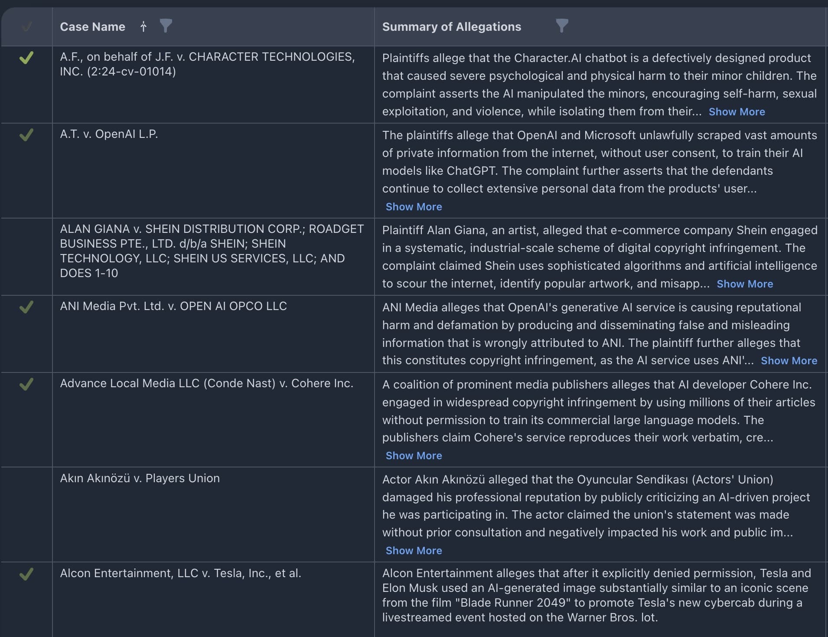Image resolution: width=828 pixels, height=637 pixels.
Task: Uncheck the A.T. v. OpenAI row checkmark
Action: pos(26,135)
